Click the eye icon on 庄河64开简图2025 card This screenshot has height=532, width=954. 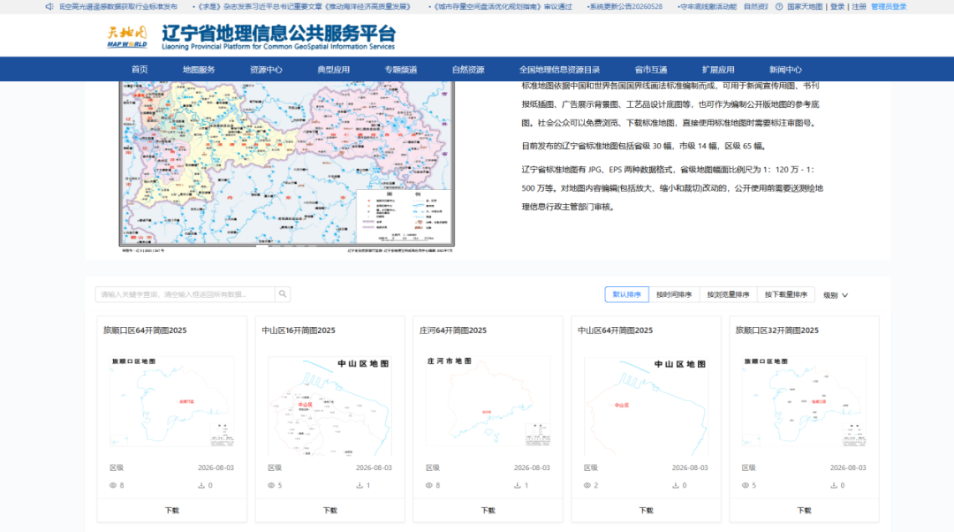click(x=429, y=485)
